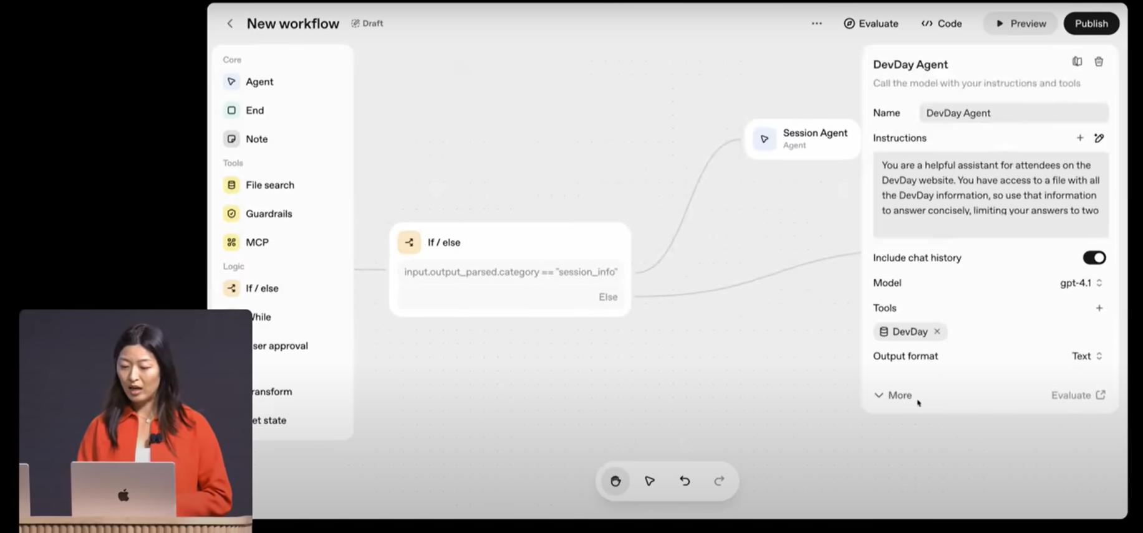Remove the DevDay tool chip

(937, 332)
